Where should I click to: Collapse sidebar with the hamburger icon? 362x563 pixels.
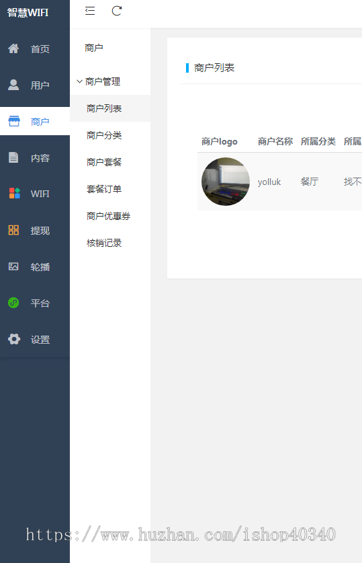tap(90, 11)
